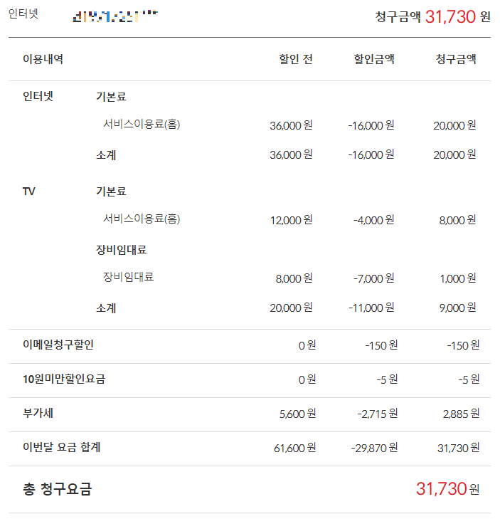The width and height of the screenshot is (500, 519).
Task: Select the 부가세 row label
Action: click(38, 414)
